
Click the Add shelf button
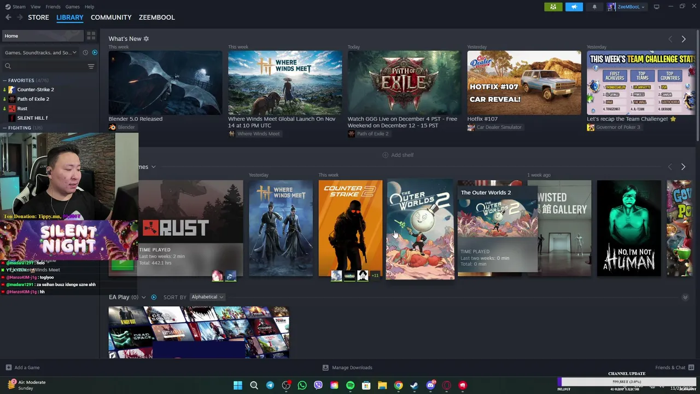[x=398, y=155]
